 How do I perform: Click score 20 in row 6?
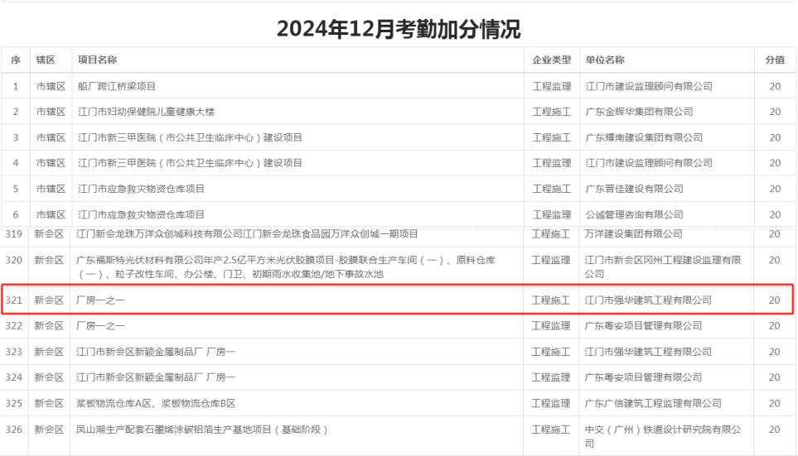775,215
